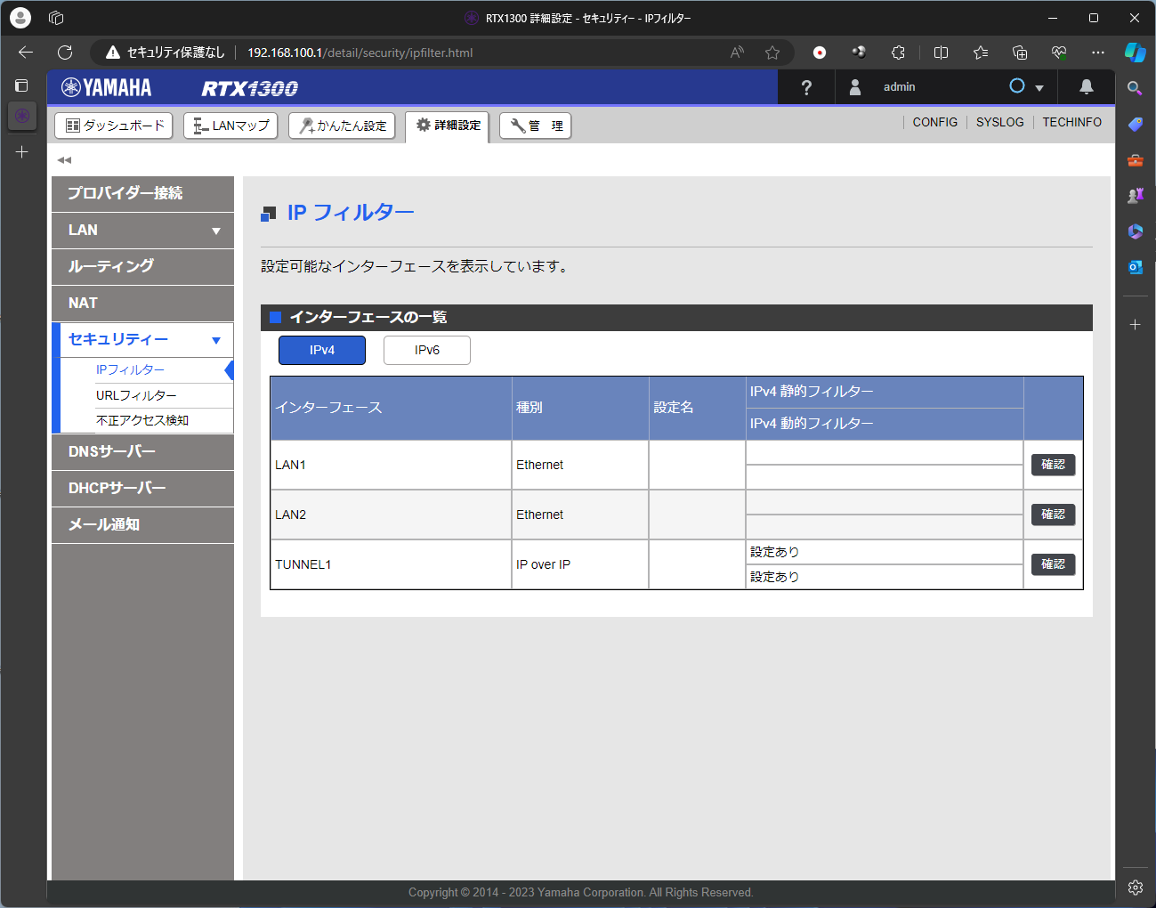Open browser sidebar search icon

1135,88
